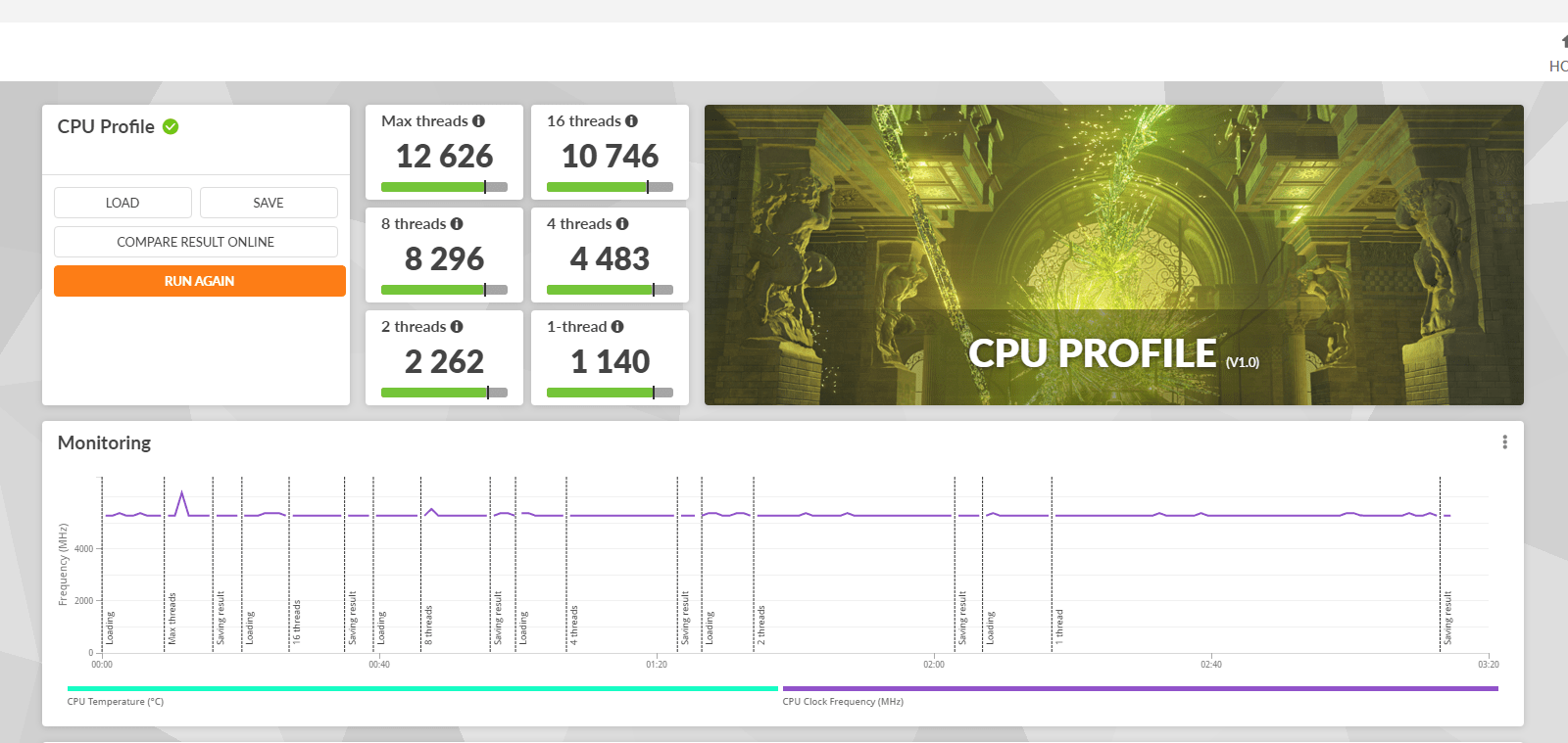Open the Monitoring panel three-dot menu
Viewport: 1568px width, 743px height.
1504,442
